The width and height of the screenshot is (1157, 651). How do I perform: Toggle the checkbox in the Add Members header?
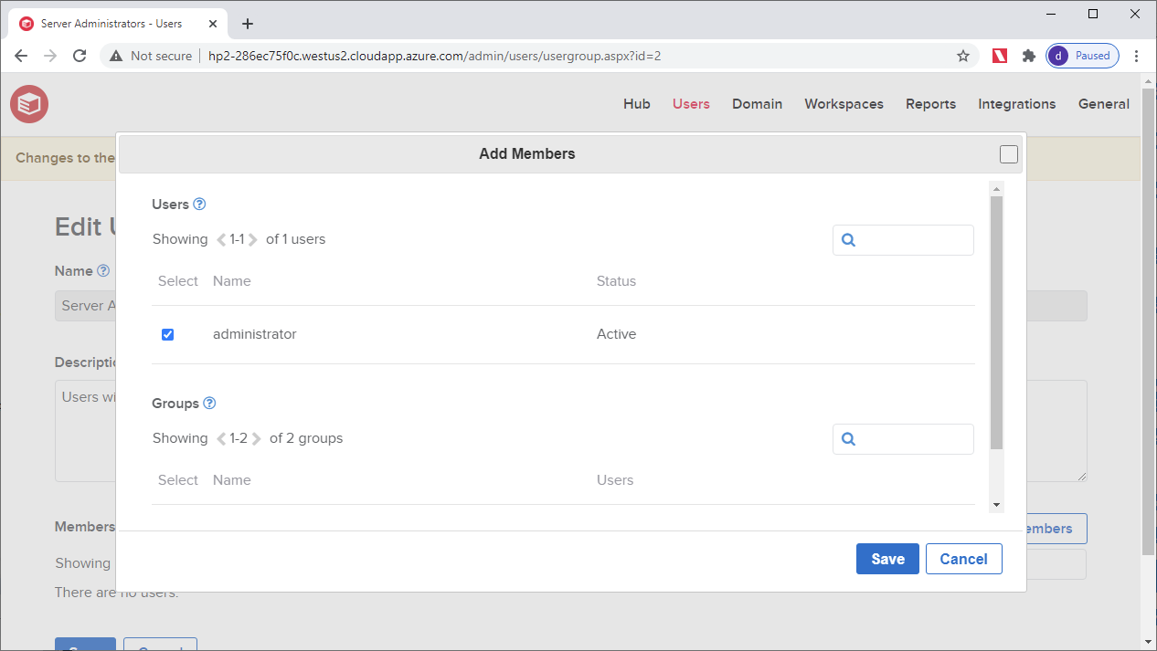[x=1009, y=154]
